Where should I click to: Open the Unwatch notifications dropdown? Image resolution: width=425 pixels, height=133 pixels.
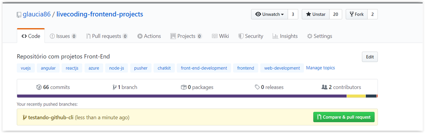pos(270,14)
